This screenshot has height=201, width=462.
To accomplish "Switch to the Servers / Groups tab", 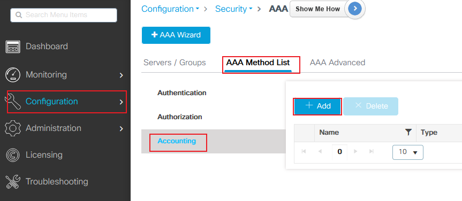I will tap(175, 63).
